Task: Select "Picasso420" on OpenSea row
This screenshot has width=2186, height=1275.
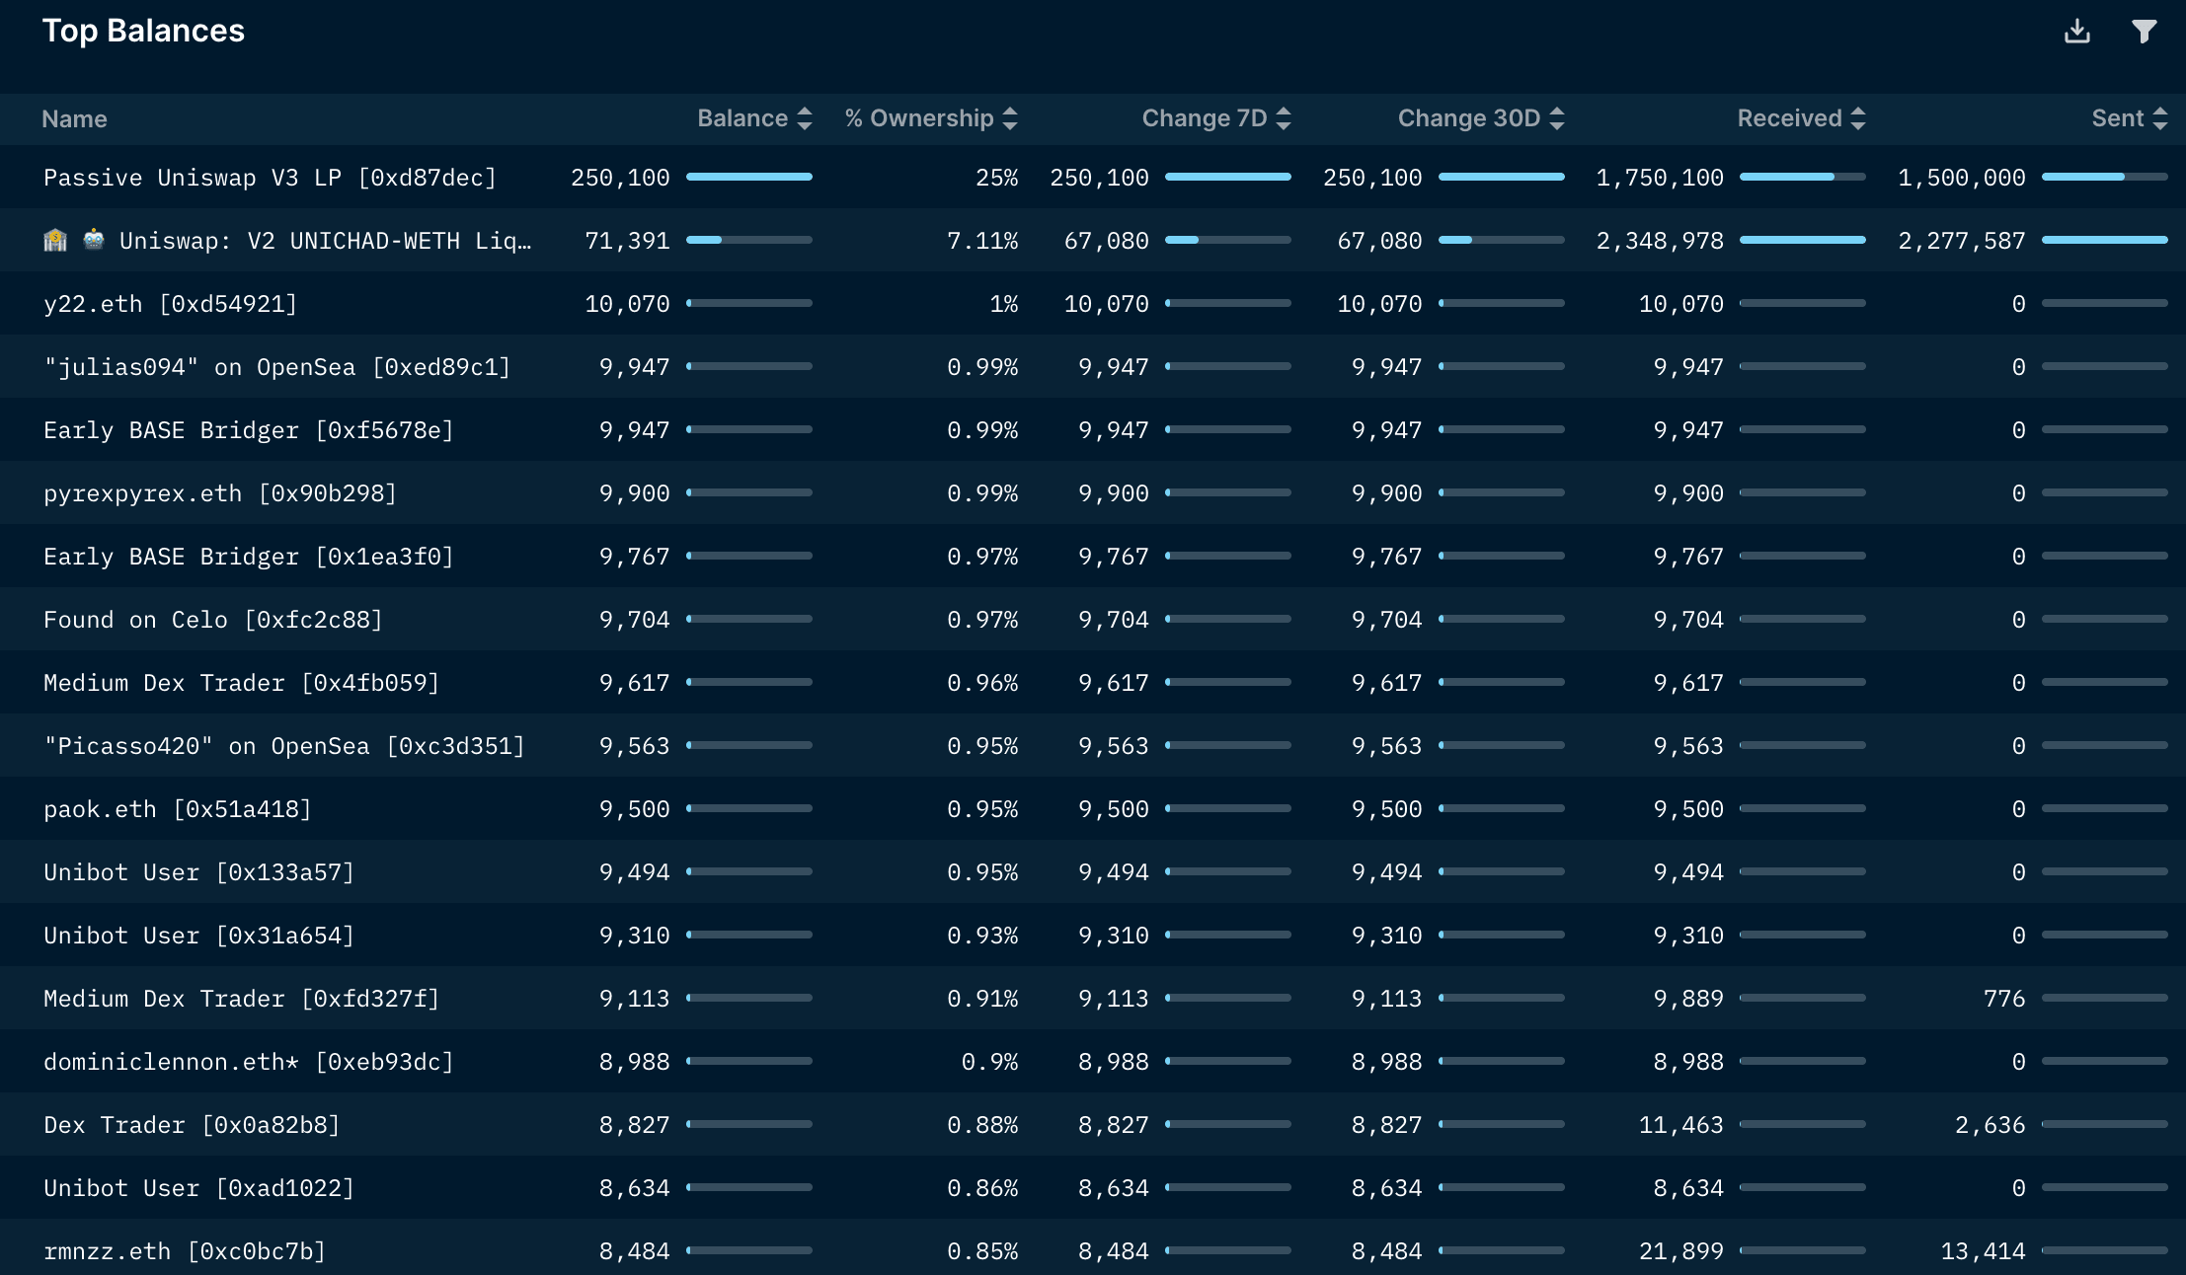Action: (x=283, y=746)
